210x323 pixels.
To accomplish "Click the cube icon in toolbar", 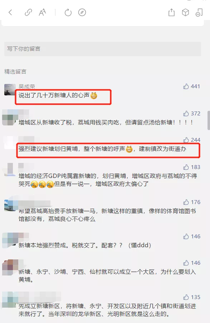I will (185, 13).
